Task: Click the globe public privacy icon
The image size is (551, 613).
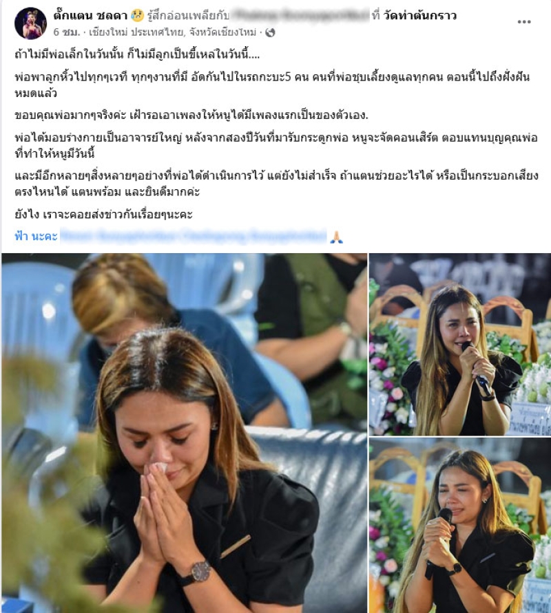Action: pos(270,32)
